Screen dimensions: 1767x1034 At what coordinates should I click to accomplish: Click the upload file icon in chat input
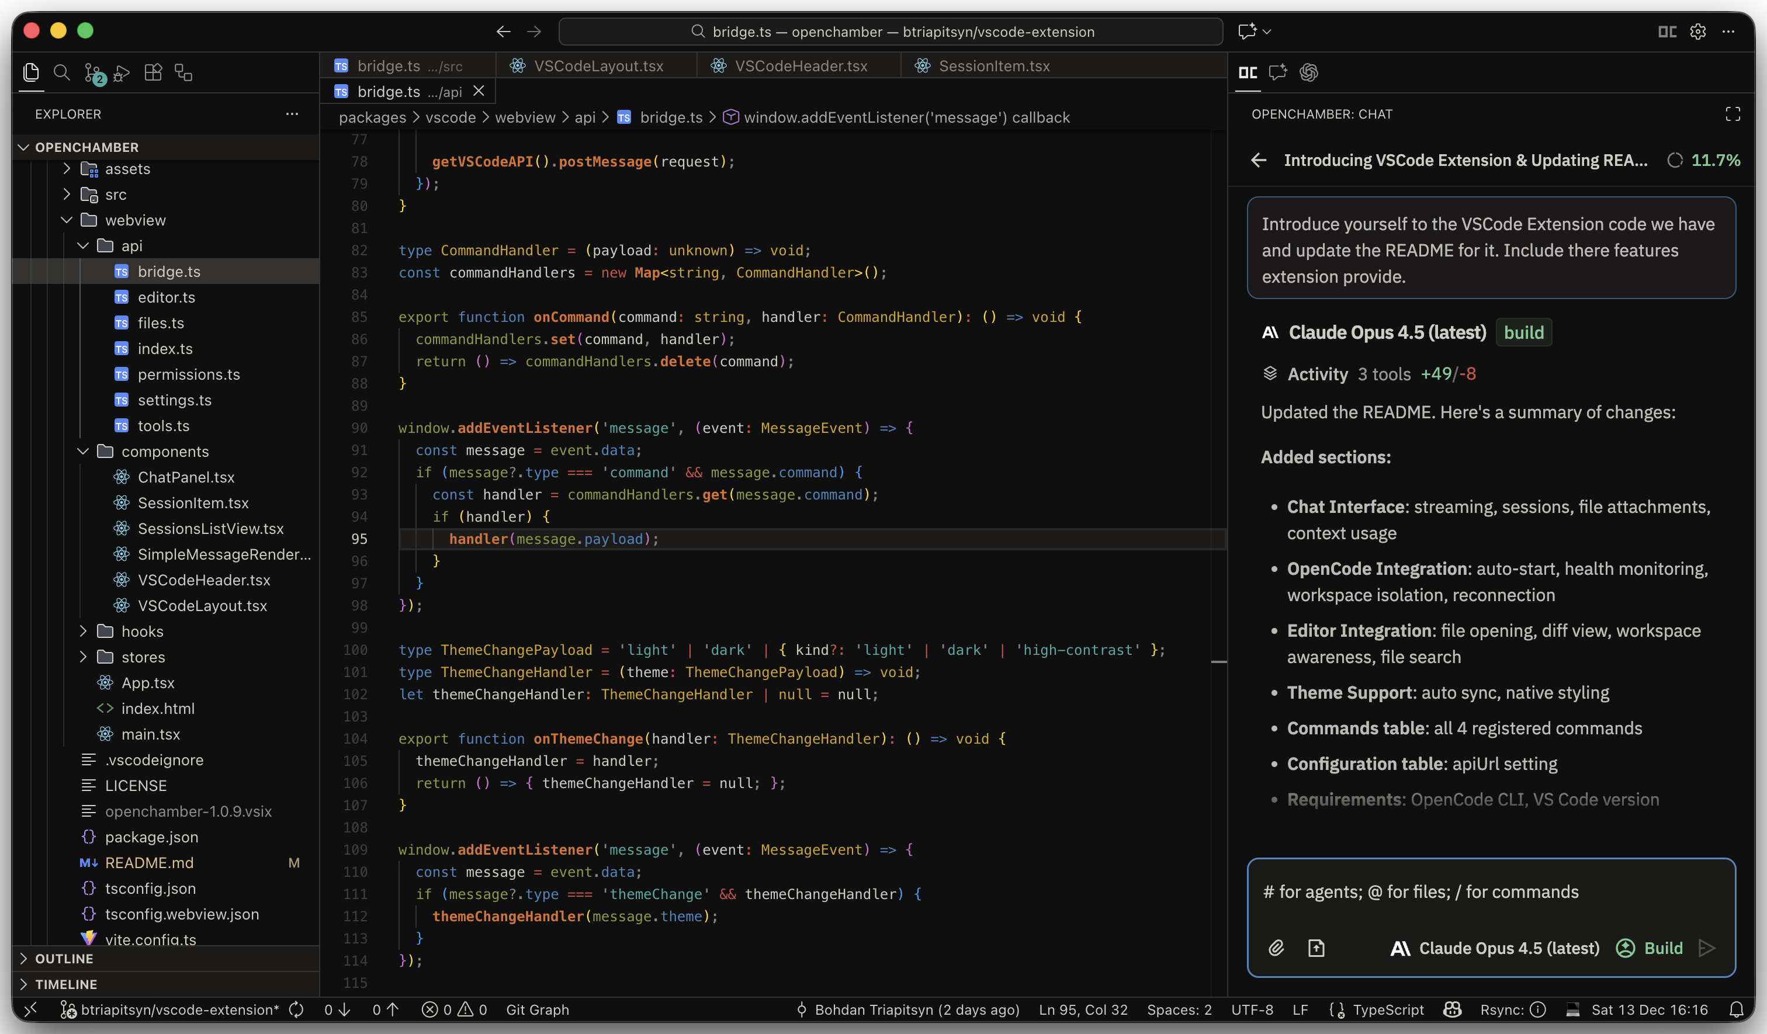pos(1316,948)
